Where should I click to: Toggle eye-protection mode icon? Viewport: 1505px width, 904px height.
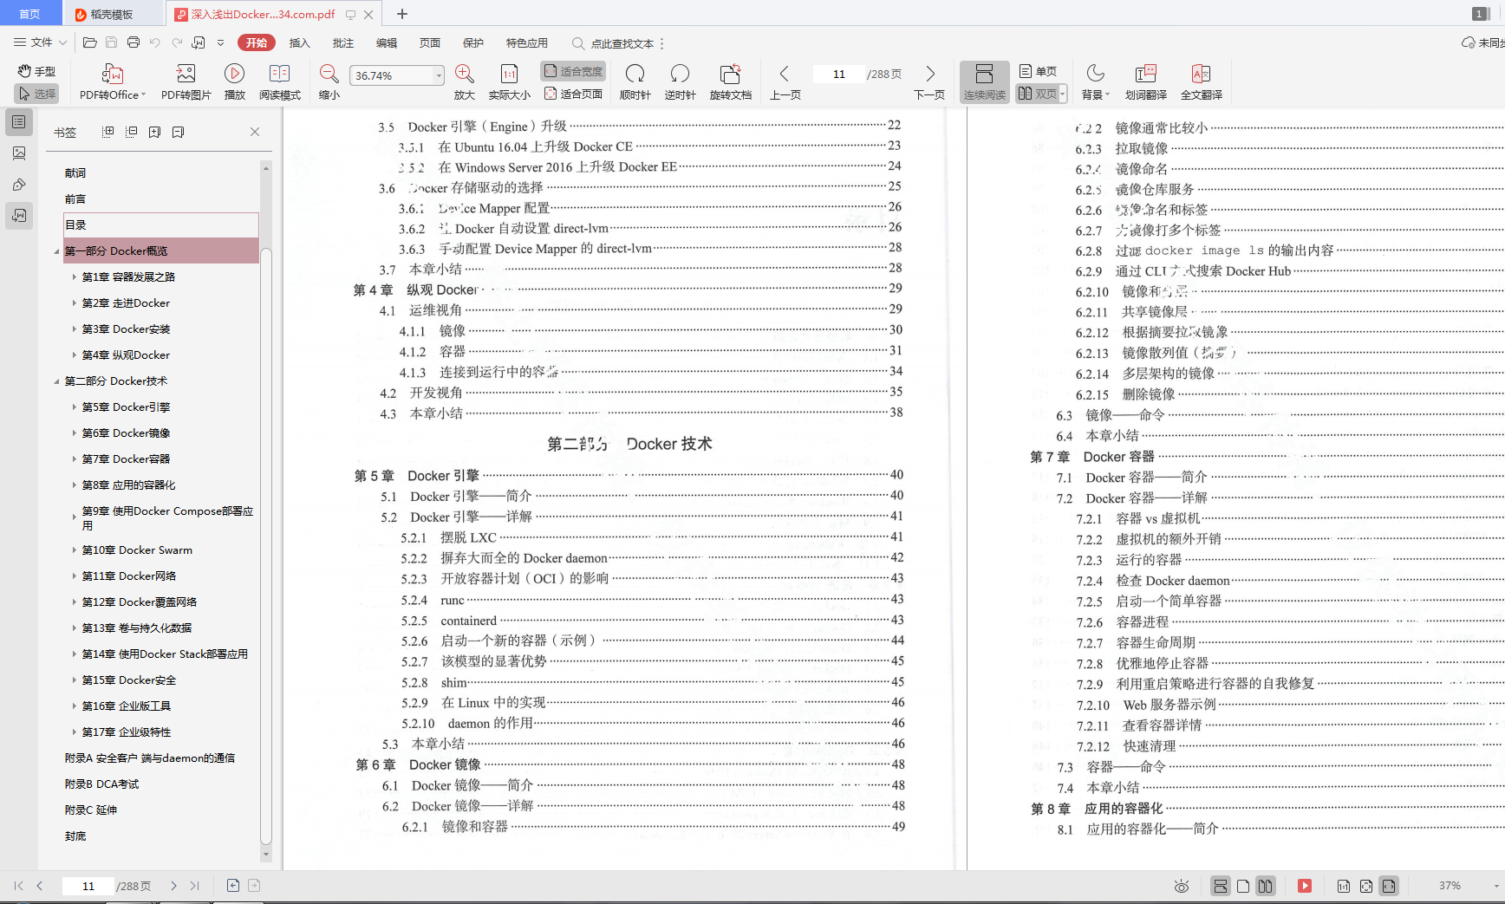point(1181,886)
